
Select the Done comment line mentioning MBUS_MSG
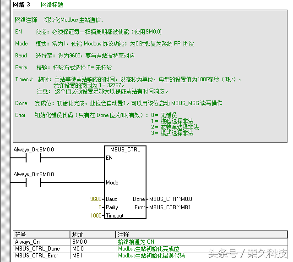[x=119, y=103]
